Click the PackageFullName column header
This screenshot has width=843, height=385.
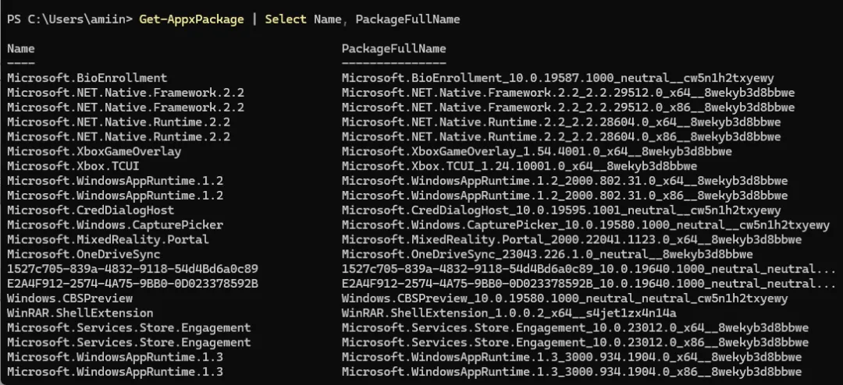click(393, 48)
